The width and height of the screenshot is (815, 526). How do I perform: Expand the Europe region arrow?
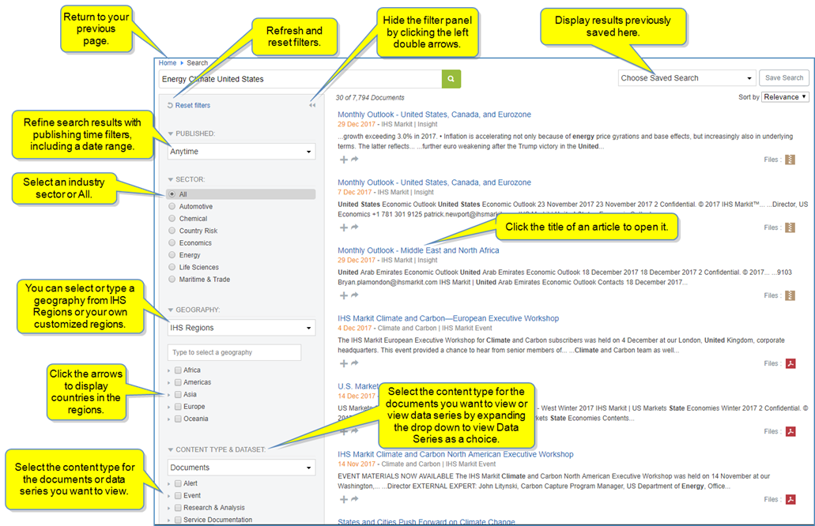point(169,407)
